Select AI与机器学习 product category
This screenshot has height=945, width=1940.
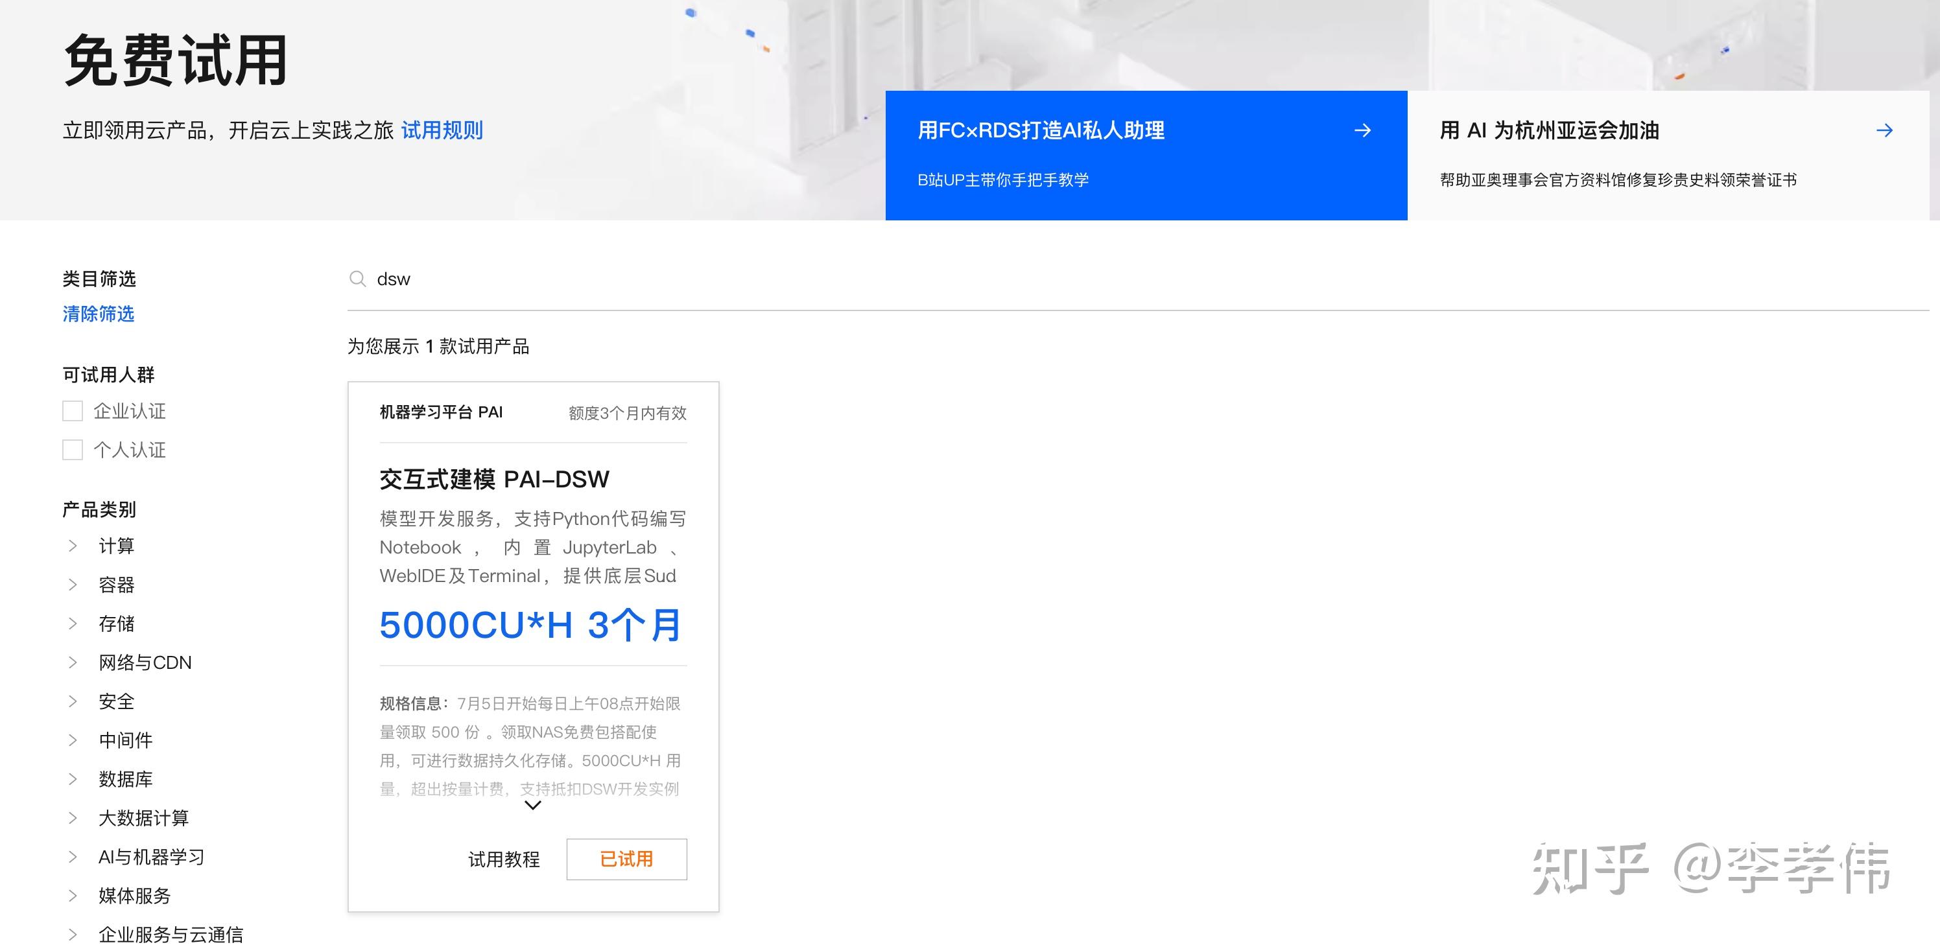(151, 857)
